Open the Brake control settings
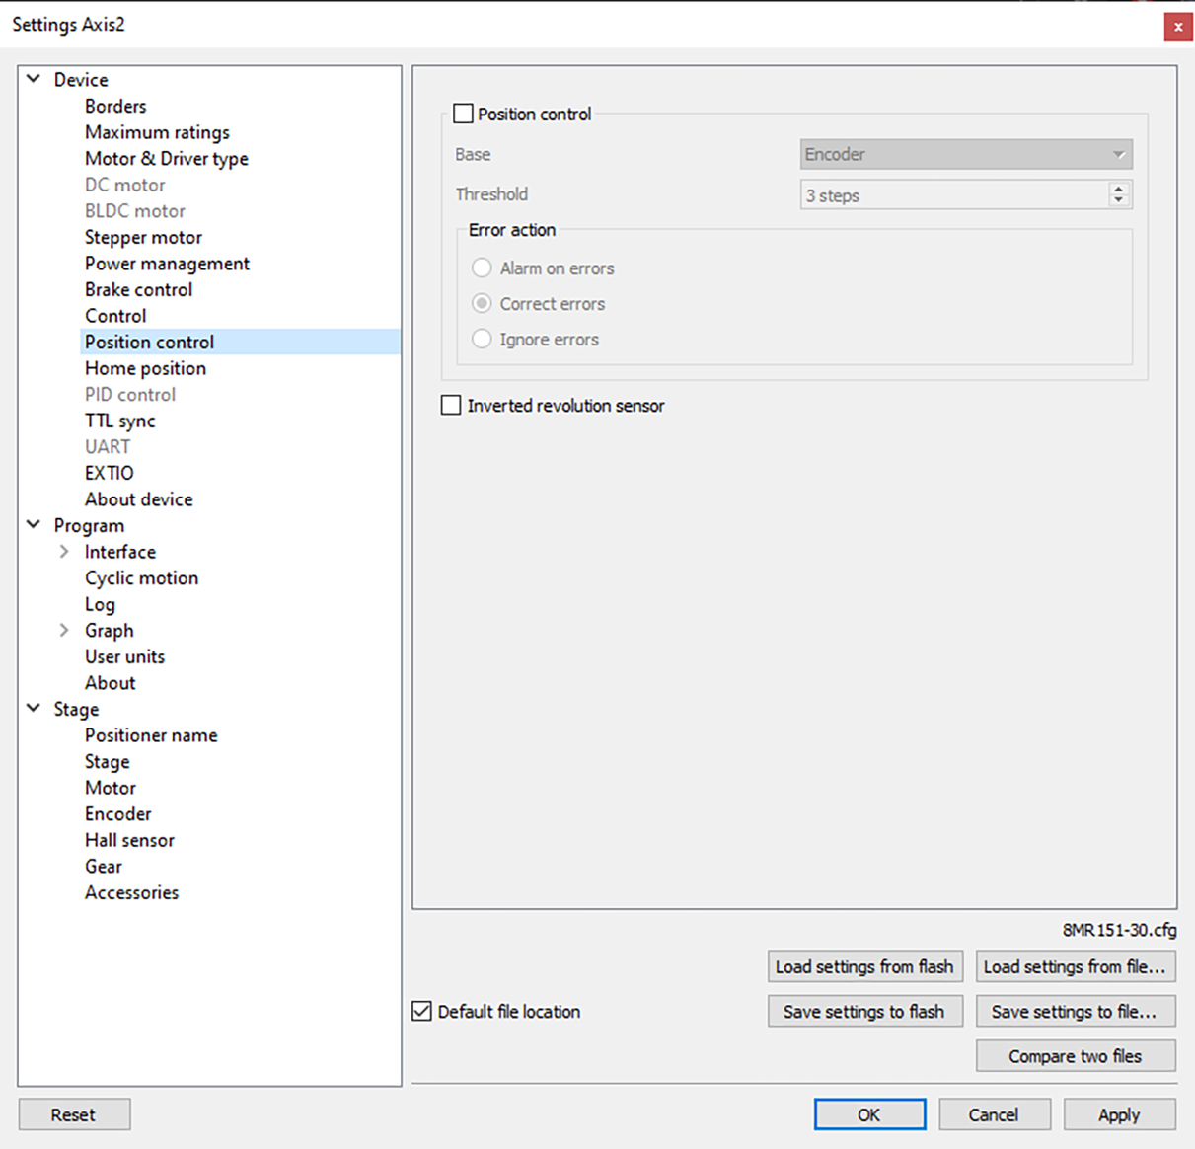The height and width of the screenshot is (1149, 1195). click(138, 289)
